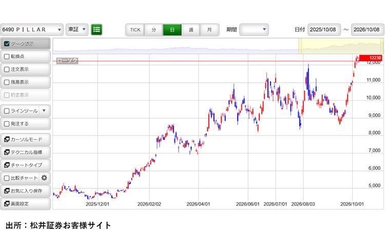Screen dimensions: 385x233
Task: Click the 2026/06/01 axis date label
Action: tap(248, 204)
